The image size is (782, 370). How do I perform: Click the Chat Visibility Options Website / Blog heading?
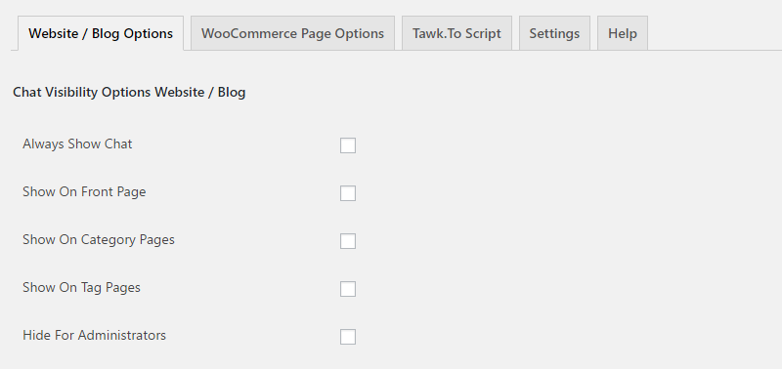129,92
